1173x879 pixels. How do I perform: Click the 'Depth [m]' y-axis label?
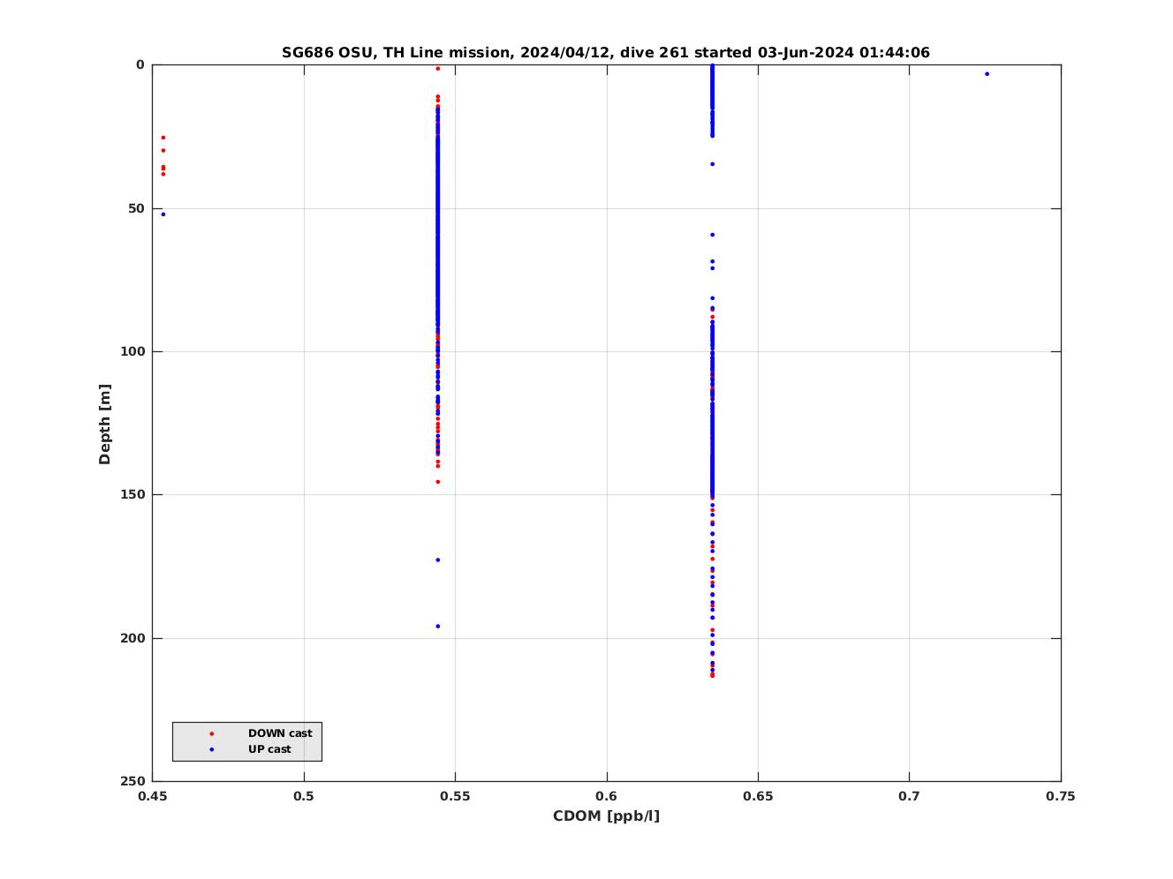click(x=105, y=424)
